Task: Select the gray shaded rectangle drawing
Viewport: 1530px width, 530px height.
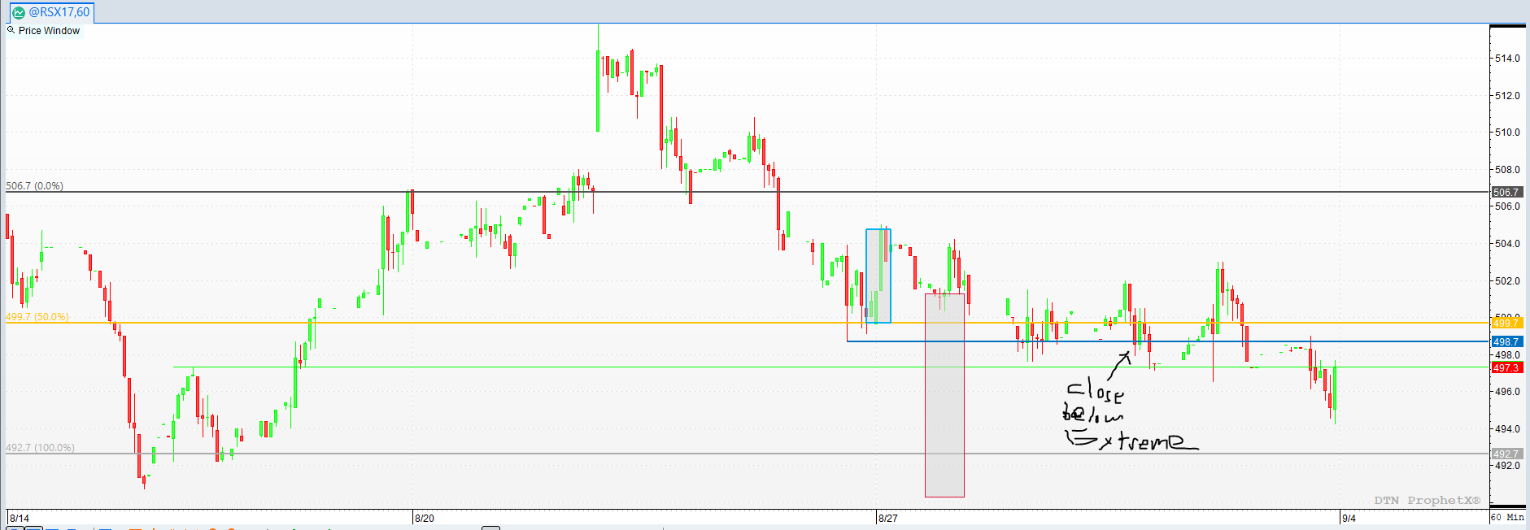Action: click(x=944, y=395)
